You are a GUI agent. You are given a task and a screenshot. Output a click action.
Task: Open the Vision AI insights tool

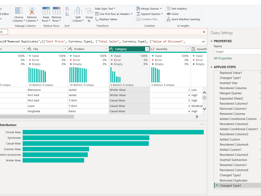click(x=173, y=14)
